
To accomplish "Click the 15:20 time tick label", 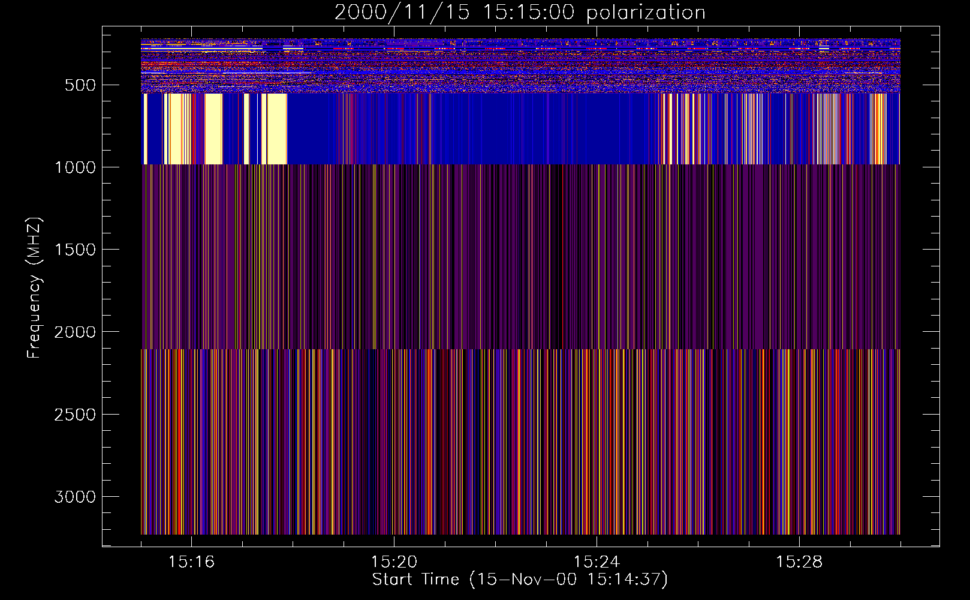I will pos(394,562).
